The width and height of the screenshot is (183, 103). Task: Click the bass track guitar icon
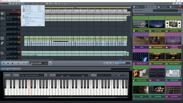click(2, 43)
